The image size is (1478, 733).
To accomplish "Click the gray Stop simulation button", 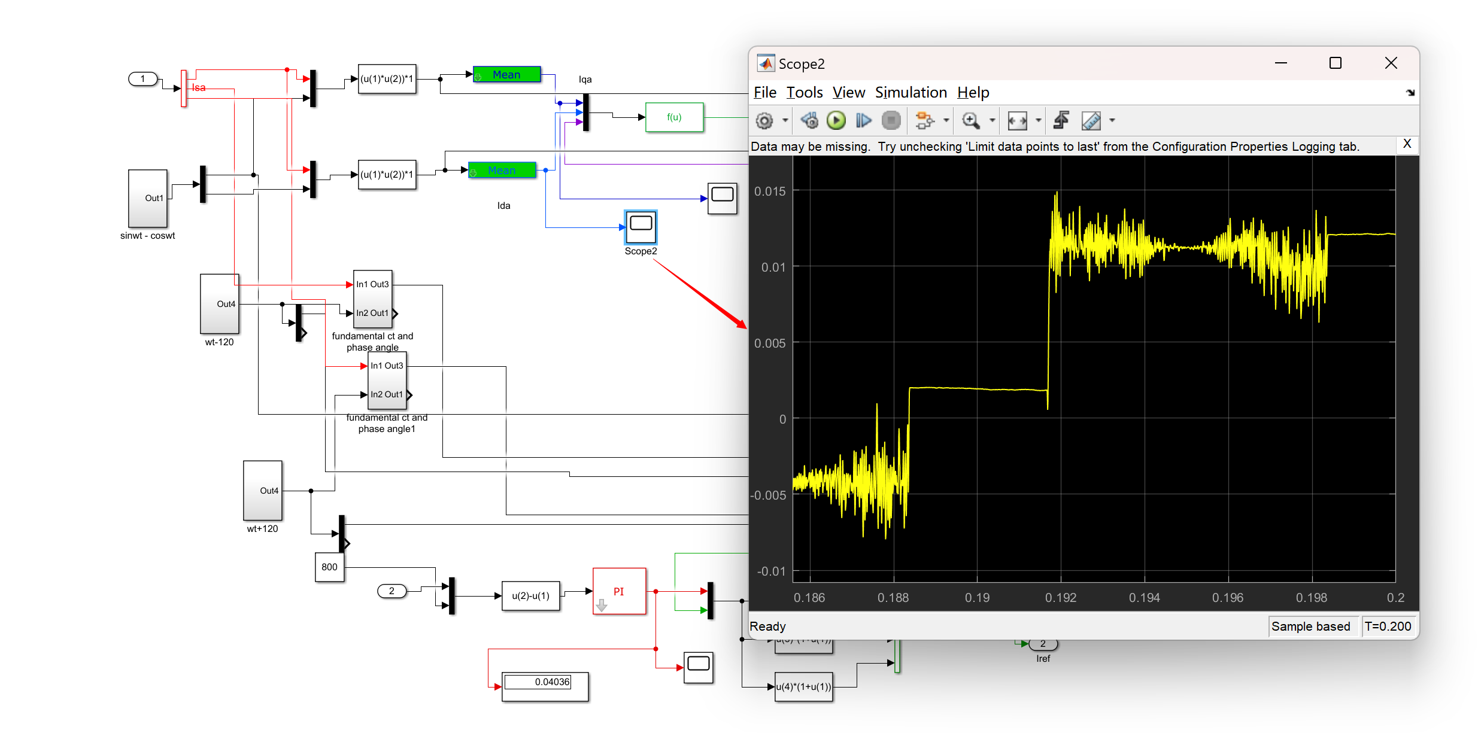I will pyautogui.click(x=891, y=121).
